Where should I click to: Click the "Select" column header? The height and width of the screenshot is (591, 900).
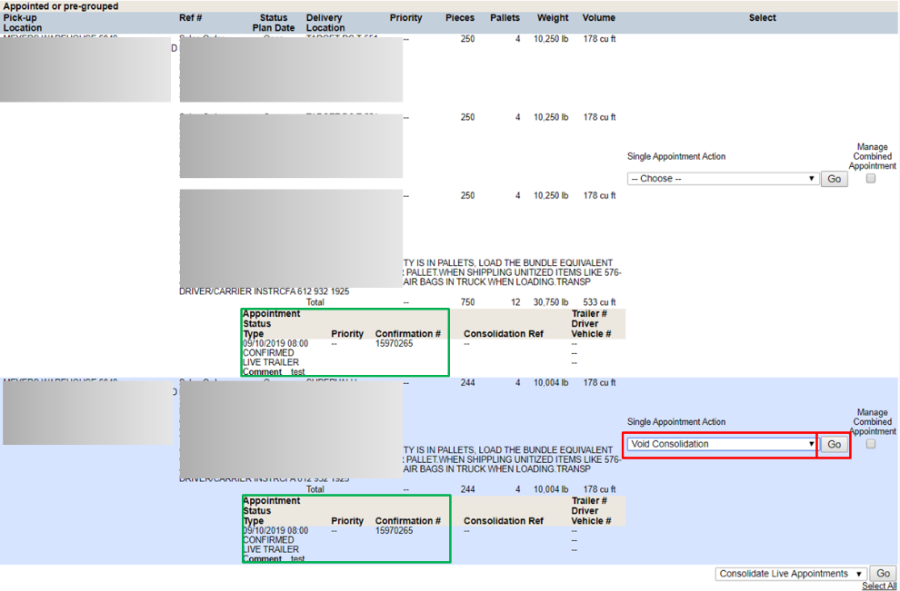762,17
